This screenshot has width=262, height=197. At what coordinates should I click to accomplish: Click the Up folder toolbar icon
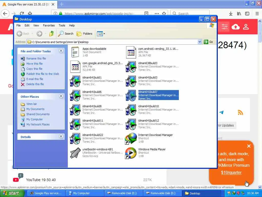(52, 34)
